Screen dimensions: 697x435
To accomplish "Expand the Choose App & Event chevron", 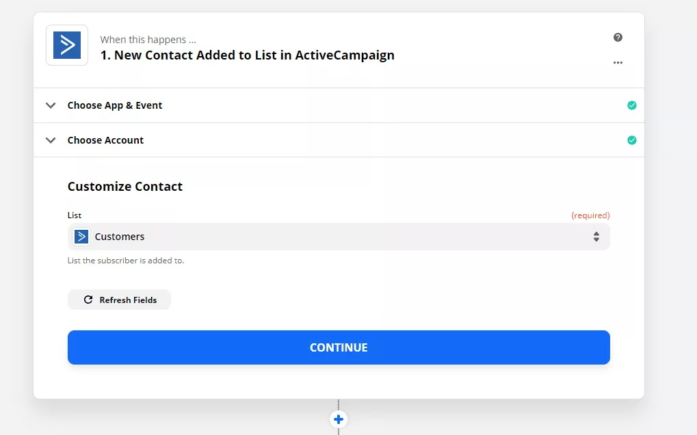I will pyautogui.click(x=51, y=105).
